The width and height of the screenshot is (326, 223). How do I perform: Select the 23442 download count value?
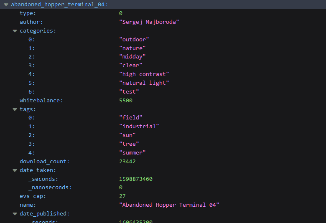pos(127,162)
